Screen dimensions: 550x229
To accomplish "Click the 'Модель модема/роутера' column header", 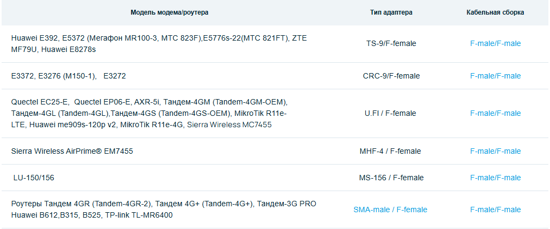I will (x=170, y=12).
